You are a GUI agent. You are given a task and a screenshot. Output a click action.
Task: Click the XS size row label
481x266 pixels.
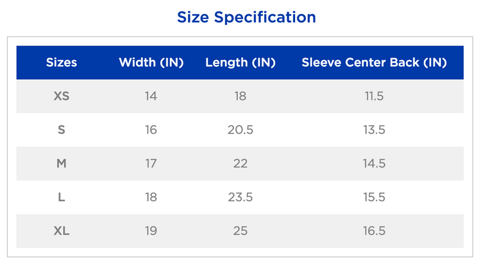(x=62, y=97)
